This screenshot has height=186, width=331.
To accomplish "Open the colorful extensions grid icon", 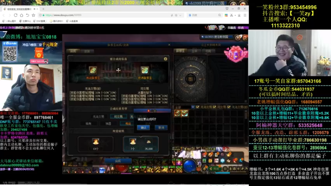I will click(226, 15).
